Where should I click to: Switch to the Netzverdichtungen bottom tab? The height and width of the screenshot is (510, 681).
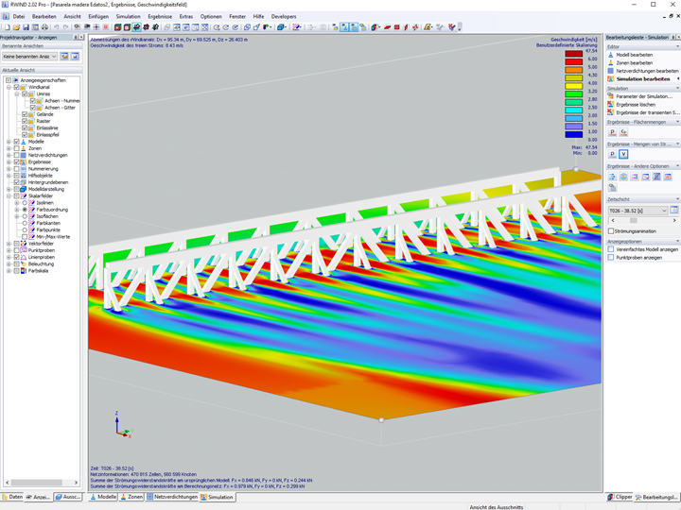(x=172, y=497)
